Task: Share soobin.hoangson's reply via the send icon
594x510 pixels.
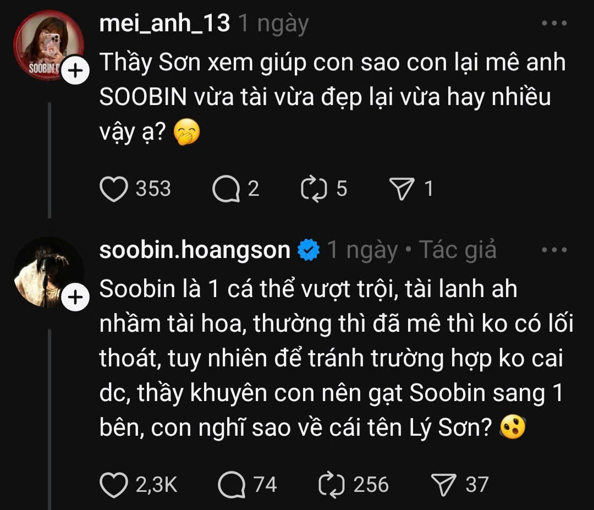Action: tap(443, 485)
